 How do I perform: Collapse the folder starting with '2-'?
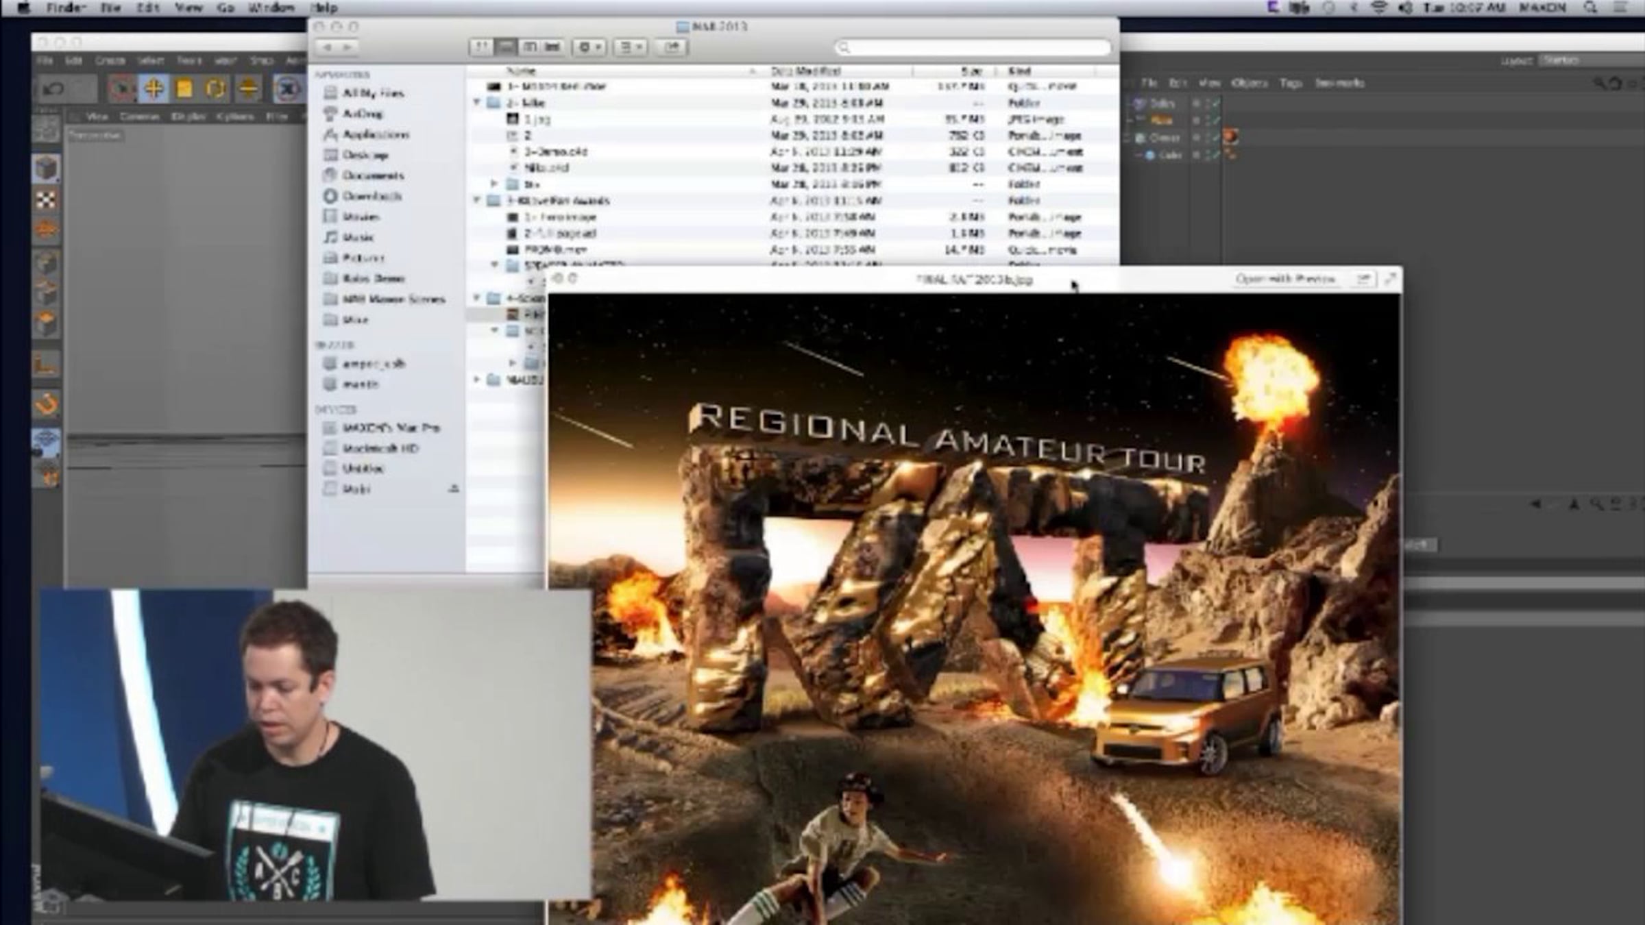(x=477, y=103)
